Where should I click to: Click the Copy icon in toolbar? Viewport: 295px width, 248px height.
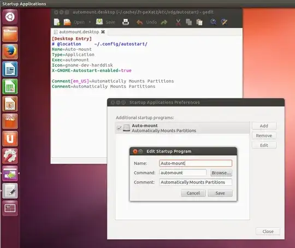(188, 22)
